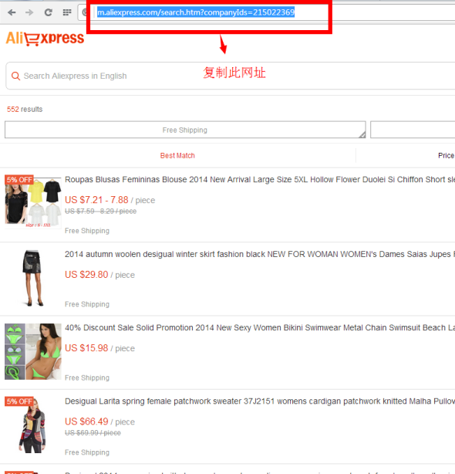The image size is (455, 474).
Task: Click Free Shipping label under bikini listing
Action: tap(87, 378)
